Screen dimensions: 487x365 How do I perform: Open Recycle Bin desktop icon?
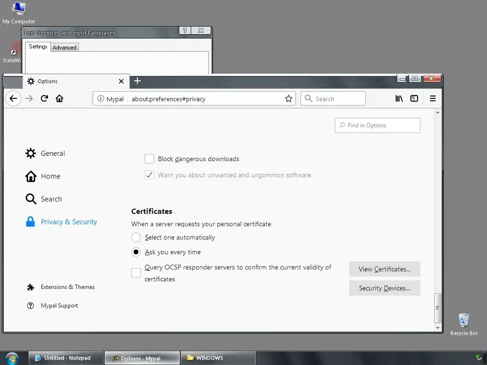click(464, 324)
